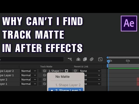Click the gray work area bar
The width and height of the screenshot is (139, 104).
(x=124, y=66)
